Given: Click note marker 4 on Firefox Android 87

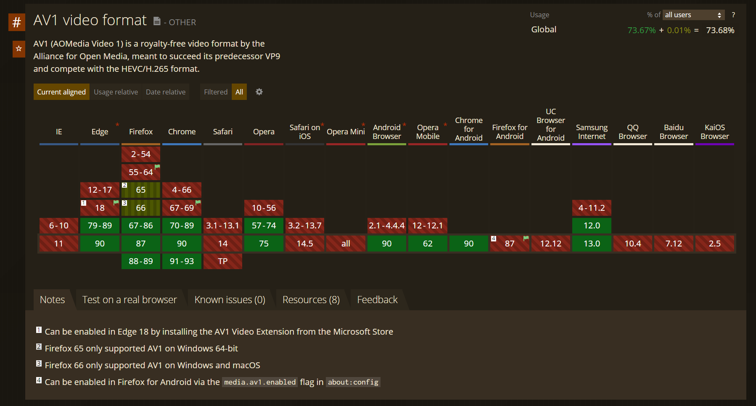Looking at the screenshot, I should coord(494,238).
